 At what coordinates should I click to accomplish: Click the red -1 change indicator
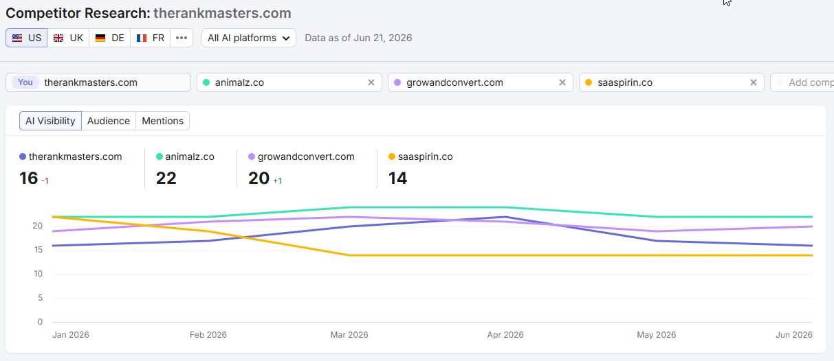[x=45, y=181]
